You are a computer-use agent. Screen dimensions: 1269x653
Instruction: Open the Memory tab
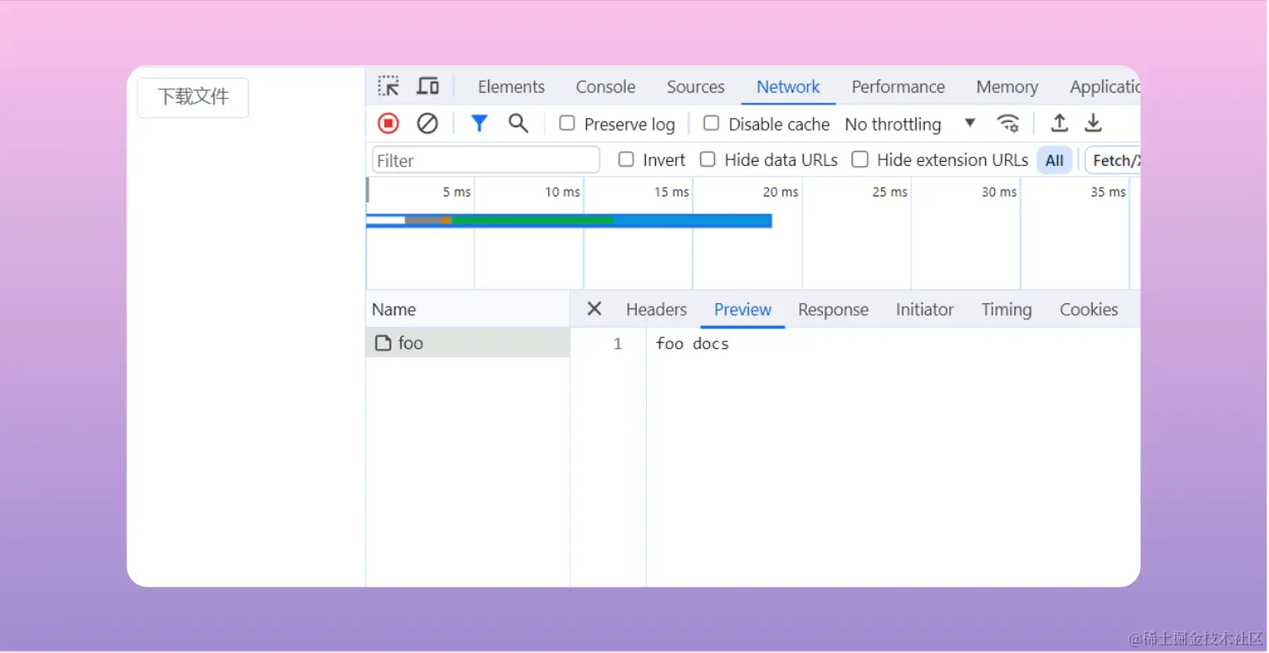[1007, 87]
